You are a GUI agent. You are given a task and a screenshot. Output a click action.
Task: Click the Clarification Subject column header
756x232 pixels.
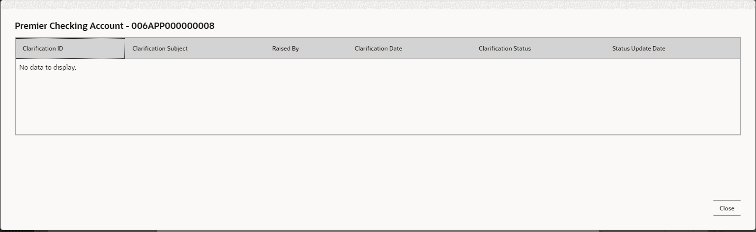[160, 49]
